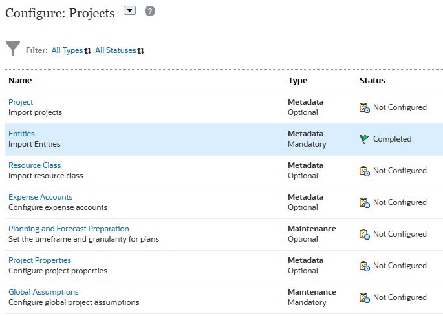Click the Completed green flag icon for Entities
The width and height of the screenshot is (443, 316).
tap(365, 139)
